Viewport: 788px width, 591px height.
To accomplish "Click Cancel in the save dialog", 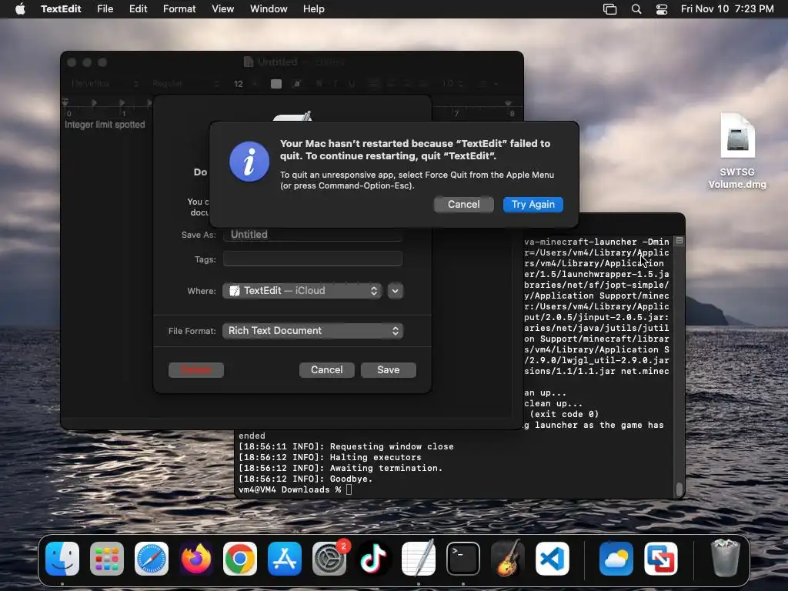I will tap(326, 370).
